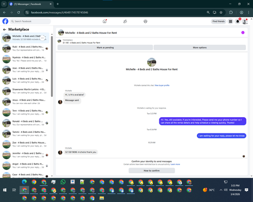Click the 36°C weather widget
The height and width of the screenshot is (202, 253).
[209, 190]
